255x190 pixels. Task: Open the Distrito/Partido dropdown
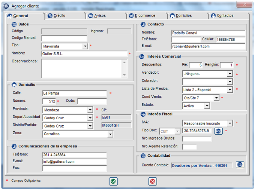90,126
